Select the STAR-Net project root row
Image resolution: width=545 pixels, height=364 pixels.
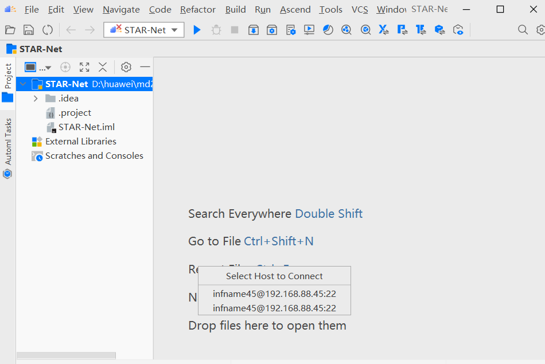(x=84, y=84)
